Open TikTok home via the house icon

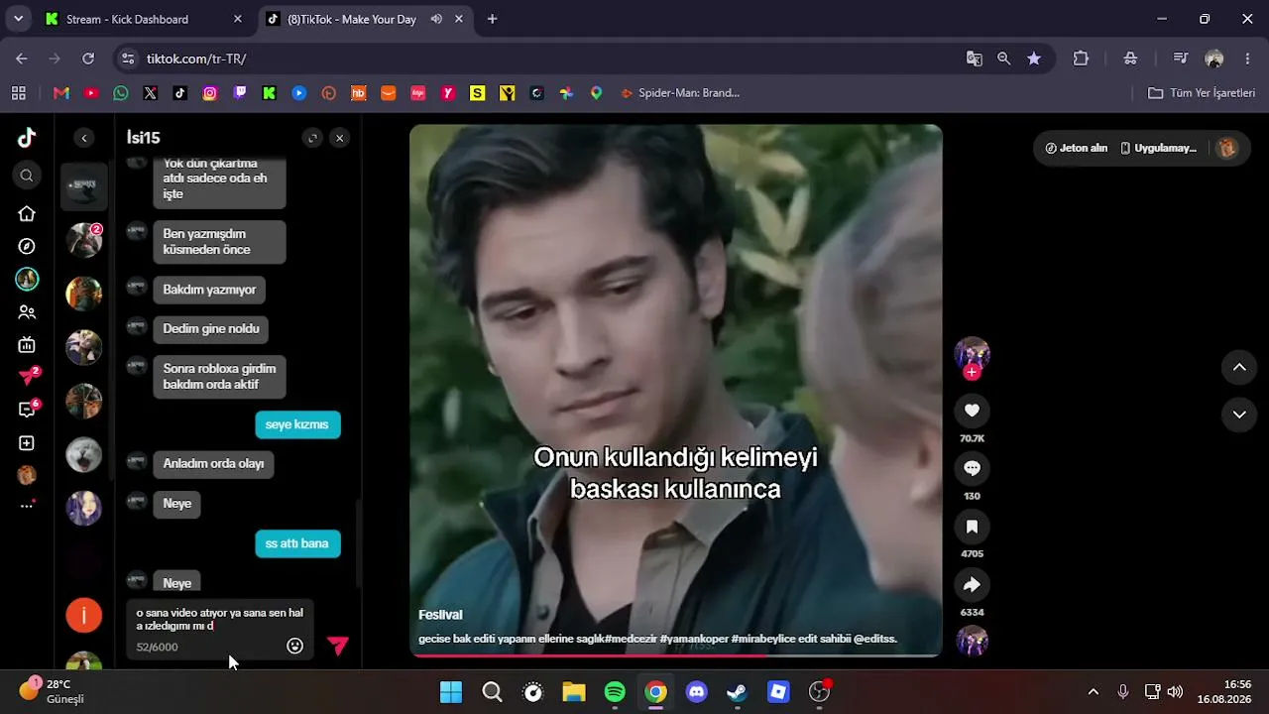[x=27, y=213]
